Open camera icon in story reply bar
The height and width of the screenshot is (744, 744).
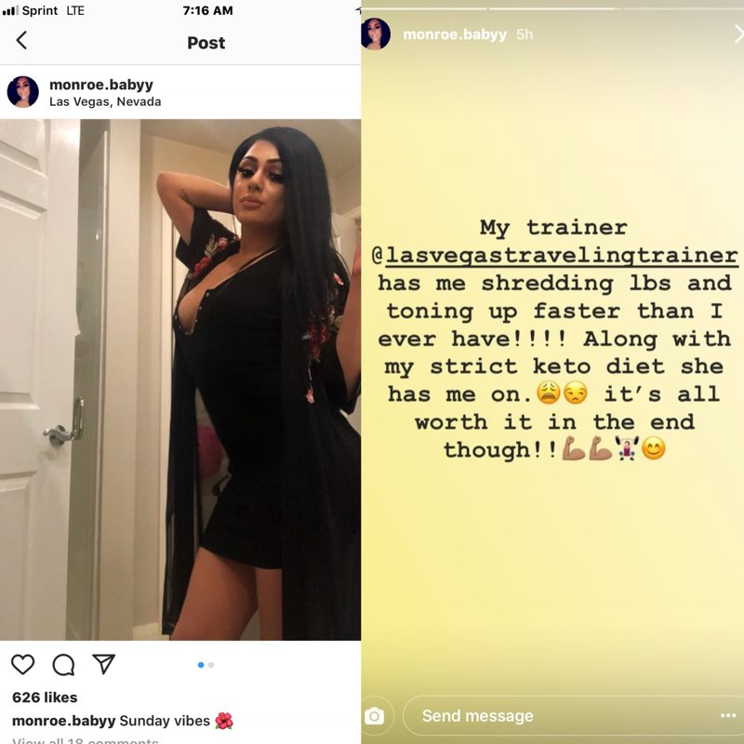pyautogui.click(x=375, y=715)
